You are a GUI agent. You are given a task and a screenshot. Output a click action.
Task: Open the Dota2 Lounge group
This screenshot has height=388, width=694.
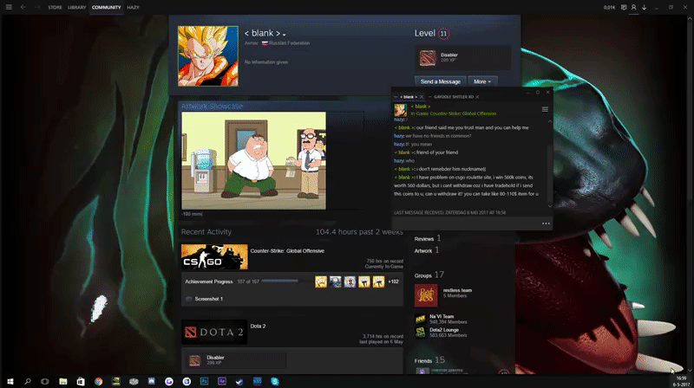[x=444, y=330]
